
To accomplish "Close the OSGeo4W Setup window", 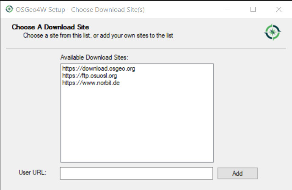I will [278, 9].
